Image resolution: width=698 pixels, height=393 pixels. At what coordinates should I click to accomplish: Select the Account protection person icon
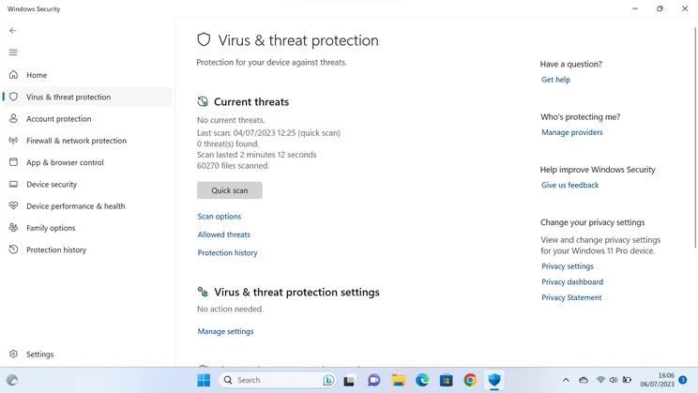(x=13, y=118)
